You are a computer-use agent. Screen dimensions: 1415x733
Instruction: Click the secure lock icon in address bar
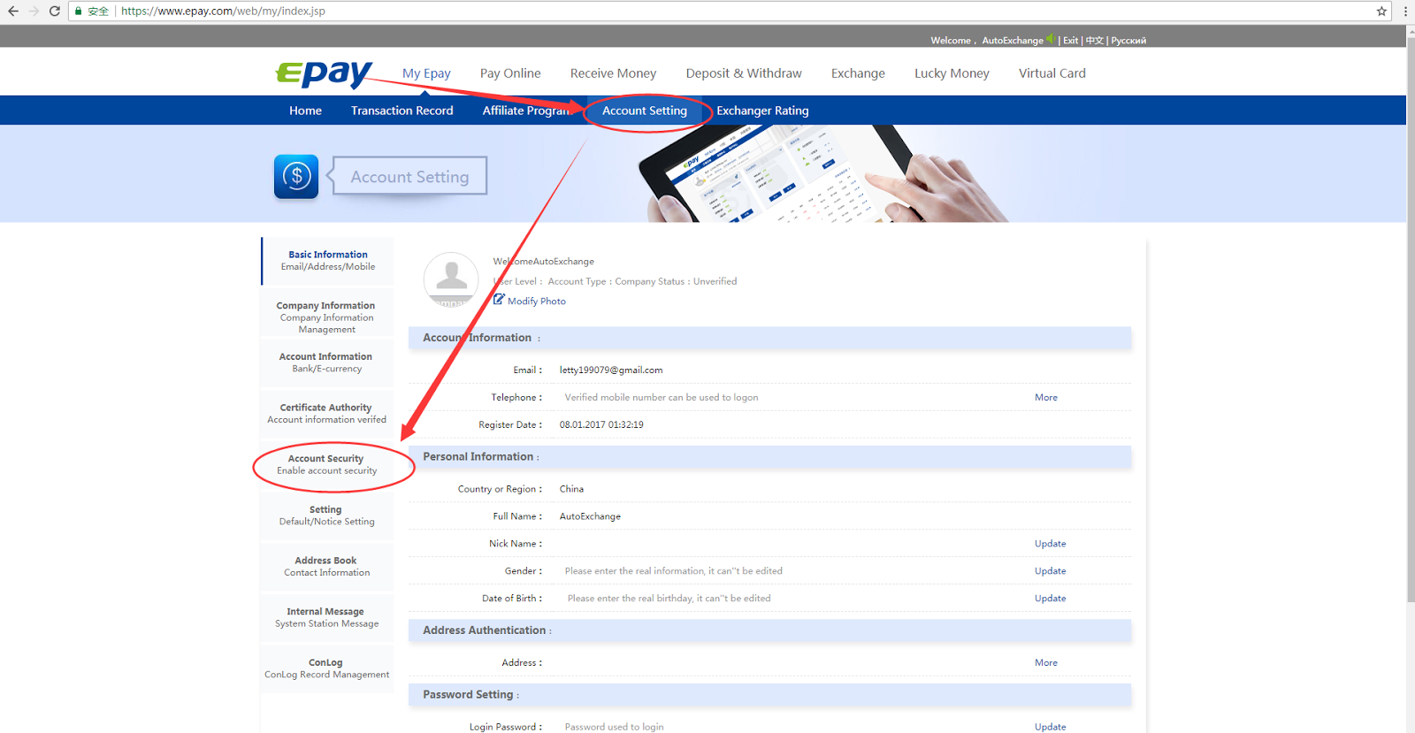[79, 11]
